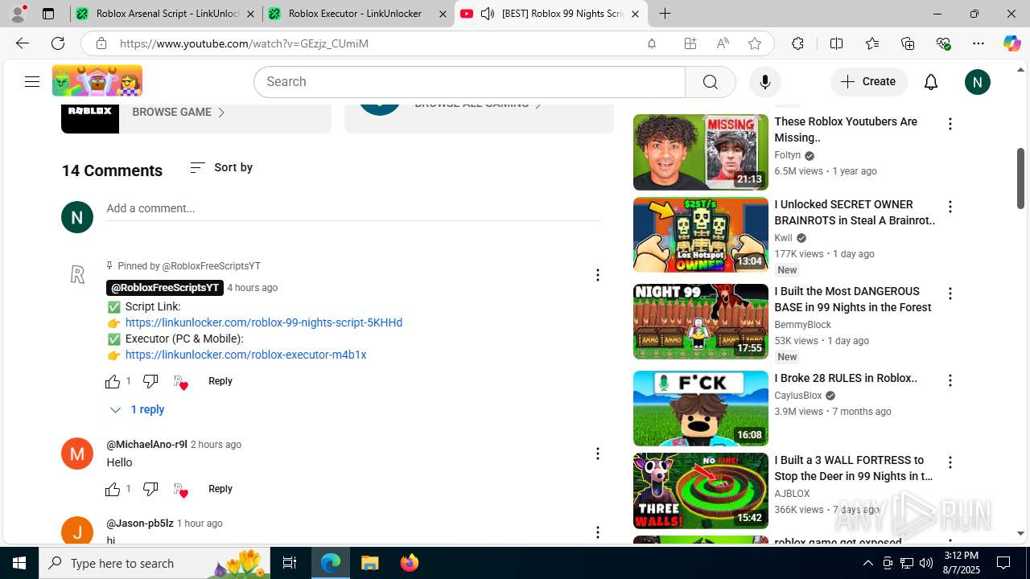Open the Windows Start menu

19,563
